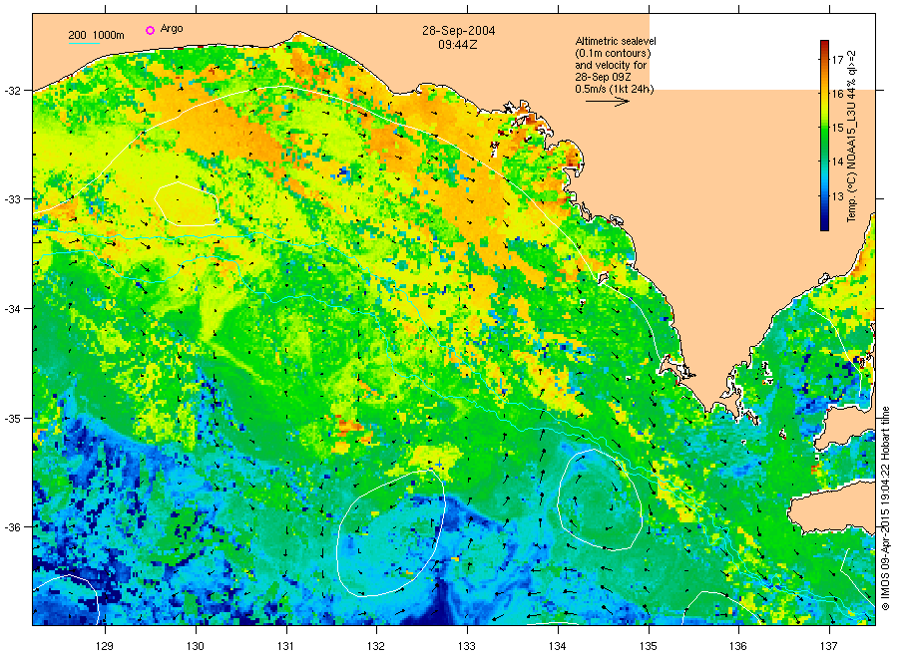
Task: Click the latitude label '-33'
Action: (13, 199)
